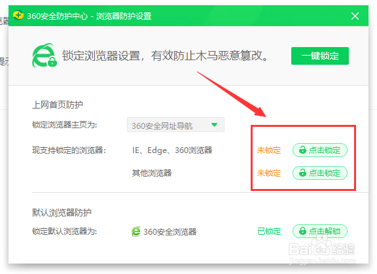
Task: Lock 其他浏览器 with its 点击锁定 button
Action: [x=320, y=173]
